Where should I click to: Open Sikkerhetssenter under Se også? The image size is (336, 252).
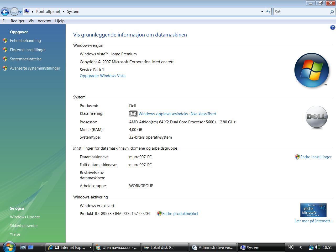[x=24, y=226]
